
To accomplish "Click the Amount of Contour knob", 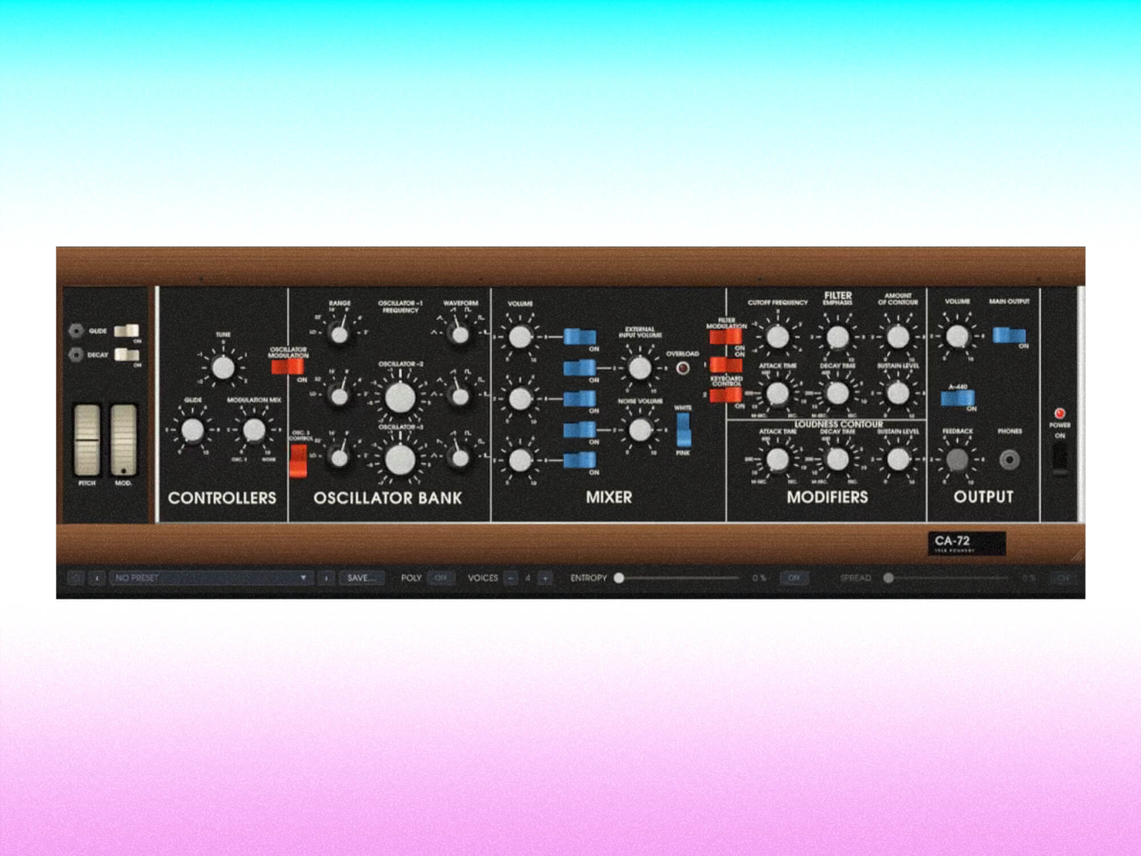I will pos(898,337).
